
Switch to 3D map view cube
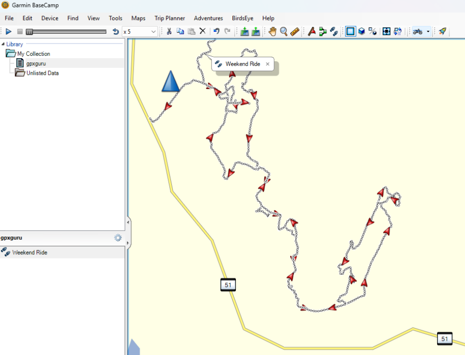362,31
